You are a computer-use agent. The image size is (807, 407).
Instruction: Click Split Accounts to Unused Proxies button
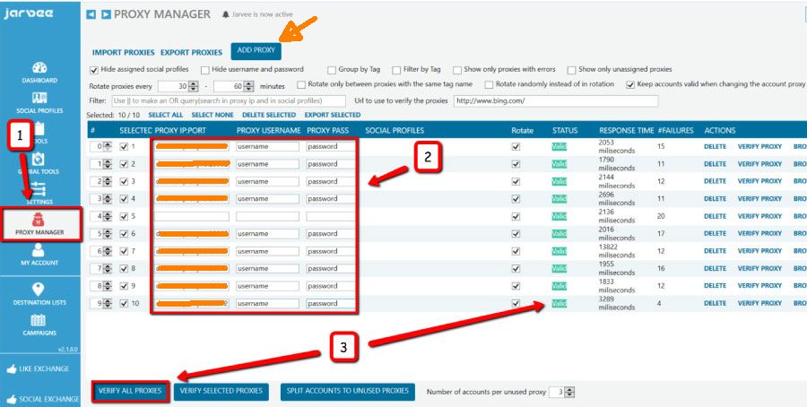click(347, 391)
